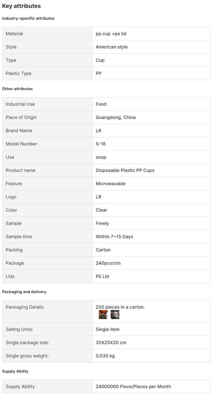Click the Plastic Type label
Viewport: 212px width, 396px height.
19,73
